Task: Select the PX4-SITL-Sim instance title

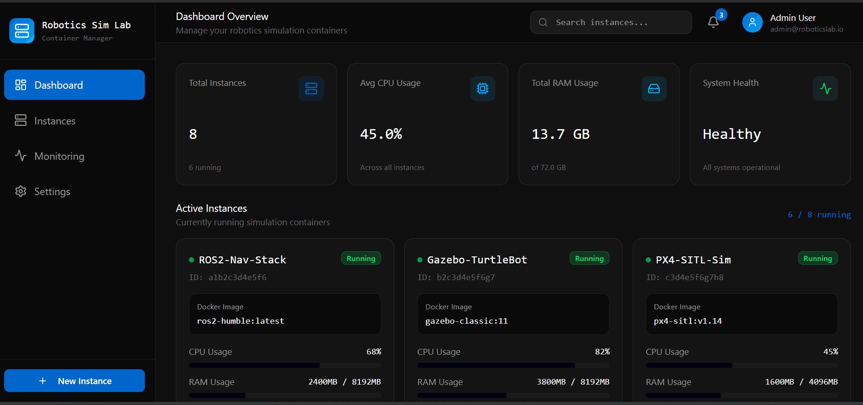Action: [x=693, y=260]
